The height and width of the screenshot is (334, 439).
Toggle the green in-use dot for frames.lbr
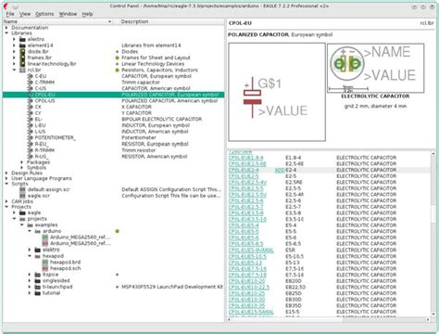coord(118,58)
